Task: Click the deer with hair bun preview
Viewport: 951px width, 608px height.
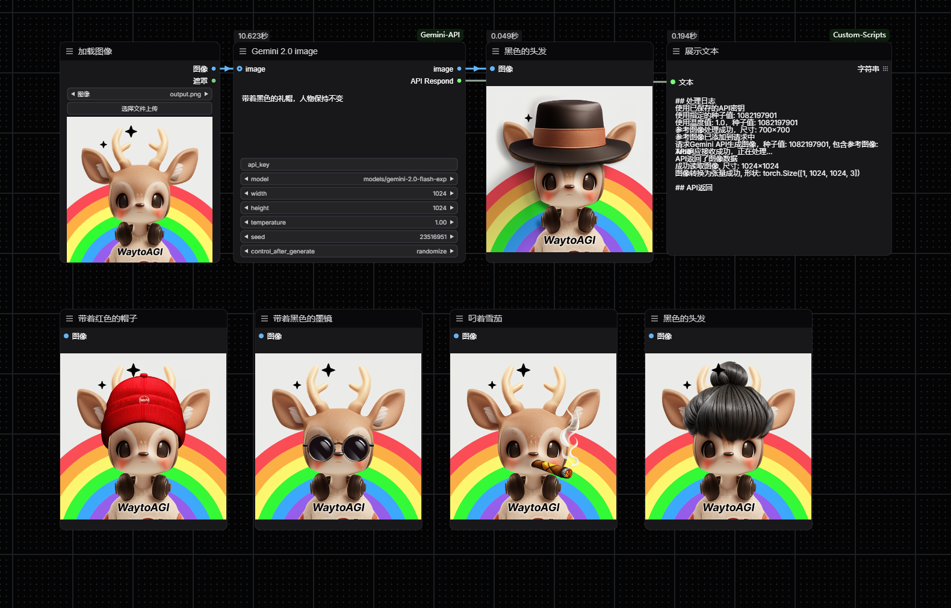Action: coord(728,436)
